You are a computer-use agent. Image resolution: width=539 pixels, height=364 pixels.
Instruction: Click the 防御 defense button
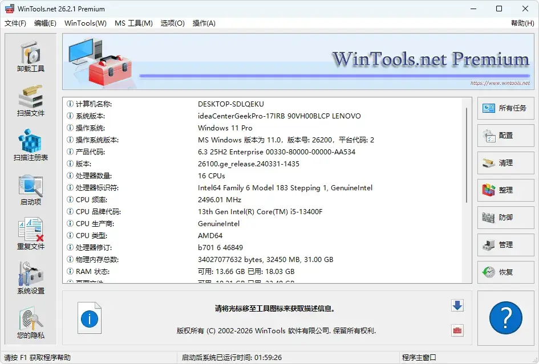pos(506,218)
